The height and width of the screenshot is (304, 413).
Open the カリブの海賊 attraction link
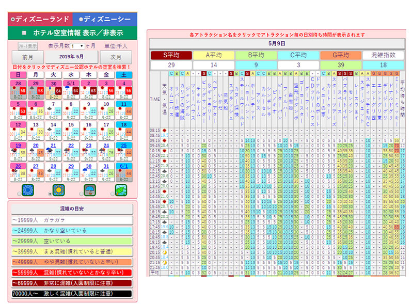tap(182, 102)
